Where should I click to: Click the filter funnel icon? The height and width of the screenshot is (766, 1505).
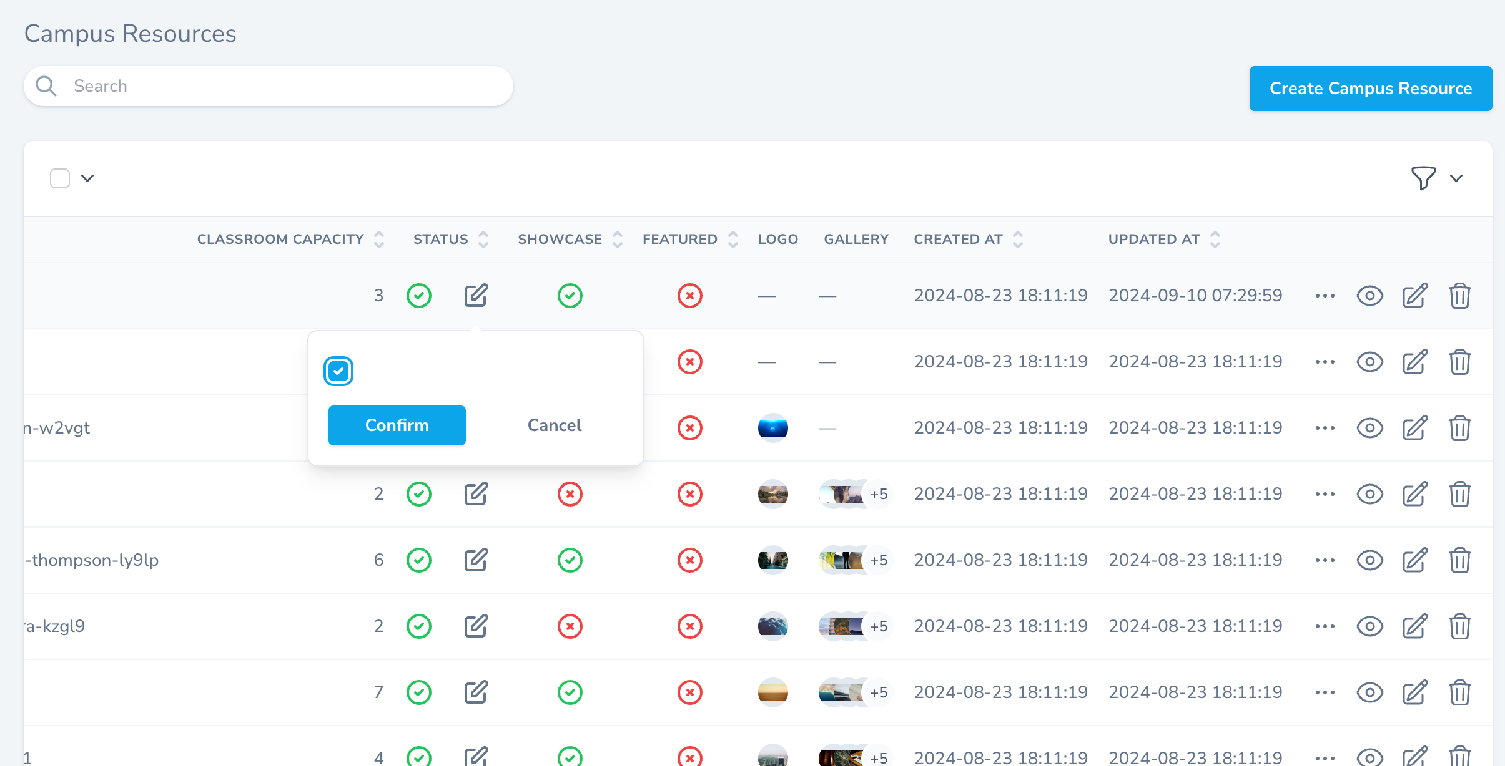tap(1423, 178)
